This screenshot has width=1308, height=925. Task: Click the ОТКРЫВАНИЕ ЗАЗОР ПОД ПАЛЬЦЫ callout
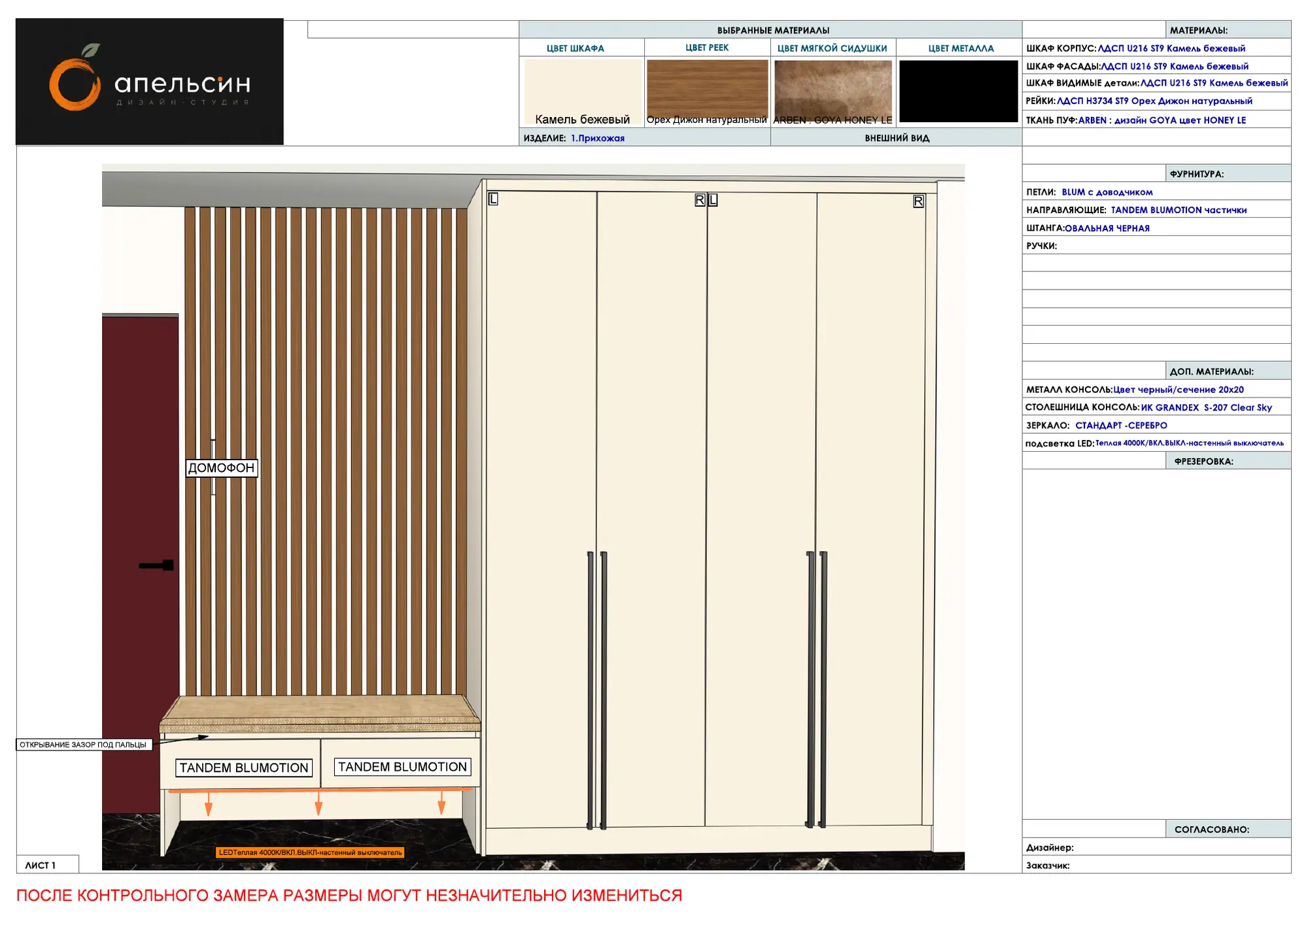coord(84,745)
